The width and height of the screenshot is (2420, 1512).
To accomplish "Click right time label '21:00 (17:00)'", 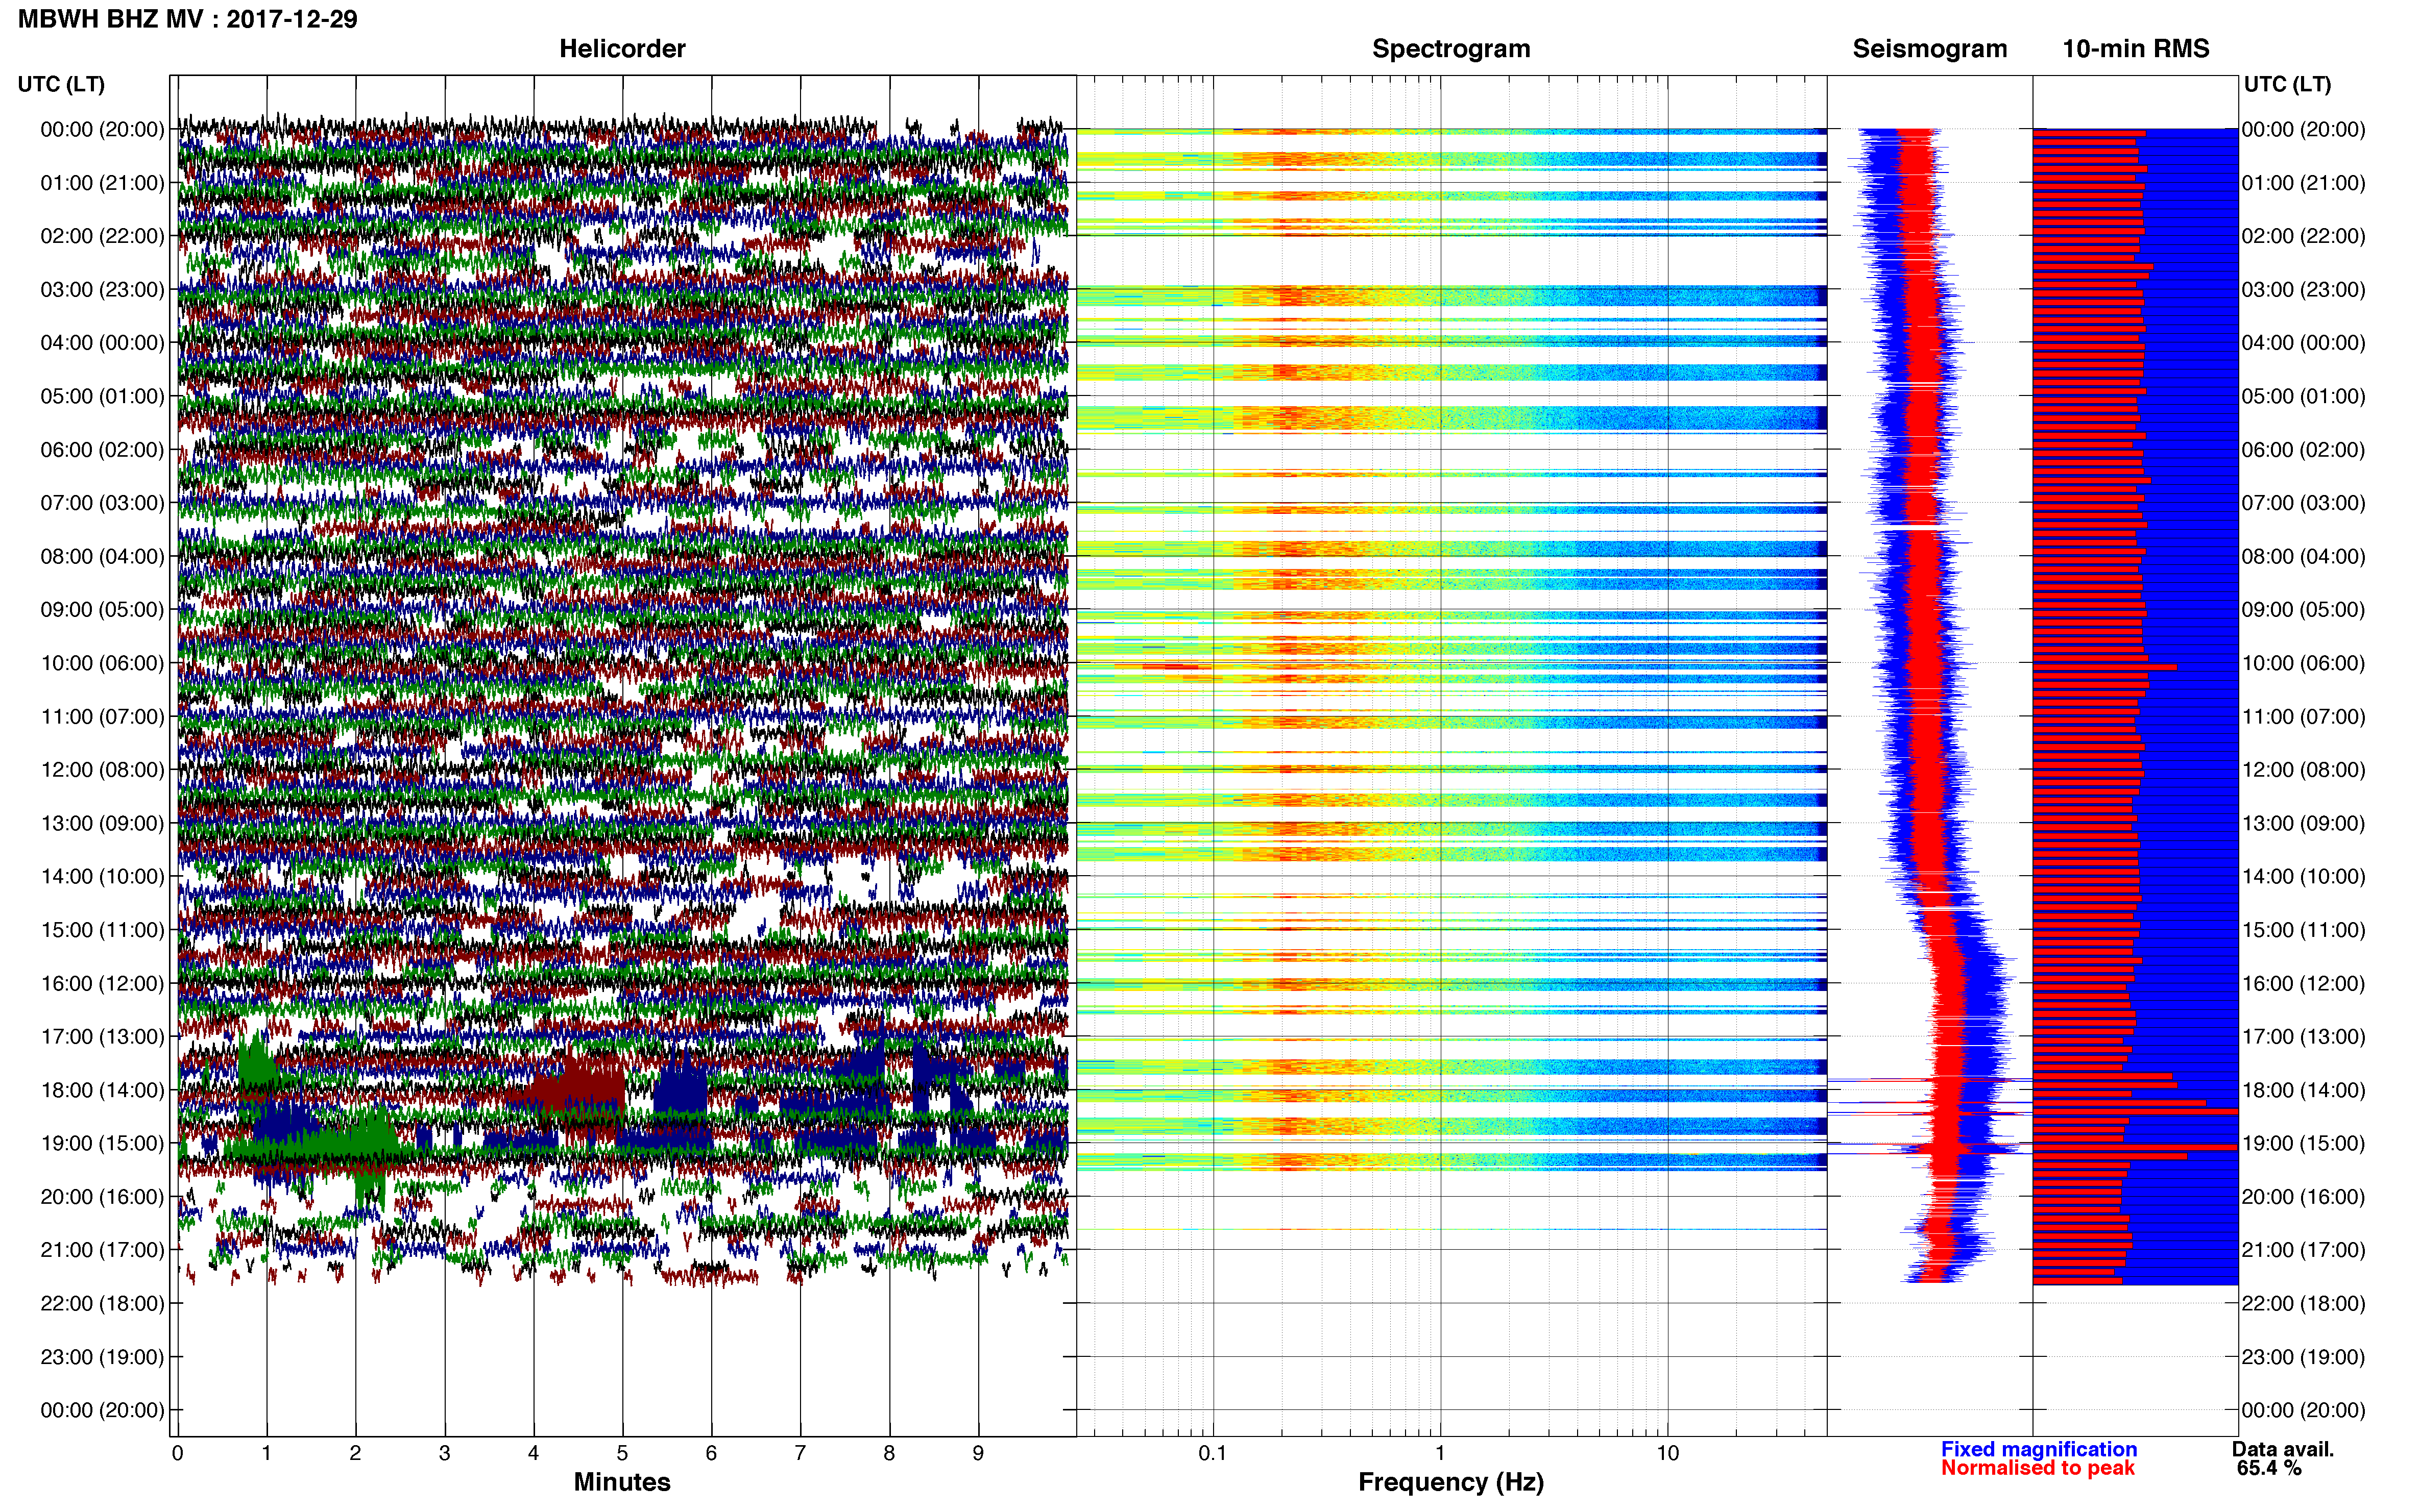I will tap(2303, 1250).
